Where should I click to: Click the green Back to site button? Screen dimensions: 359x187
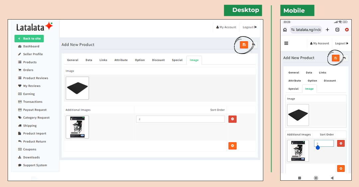click(x=29, y=38)
